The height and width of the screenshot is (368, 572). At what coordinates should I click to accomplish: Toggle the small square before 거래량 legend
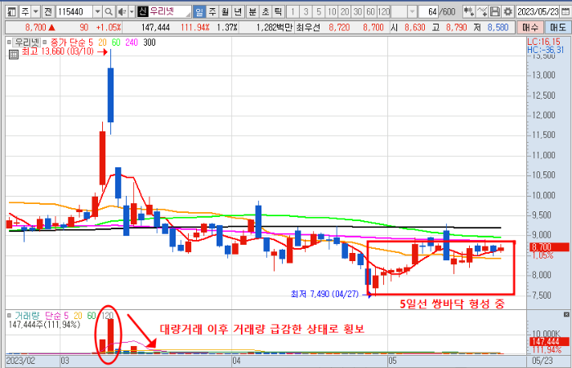9,316
